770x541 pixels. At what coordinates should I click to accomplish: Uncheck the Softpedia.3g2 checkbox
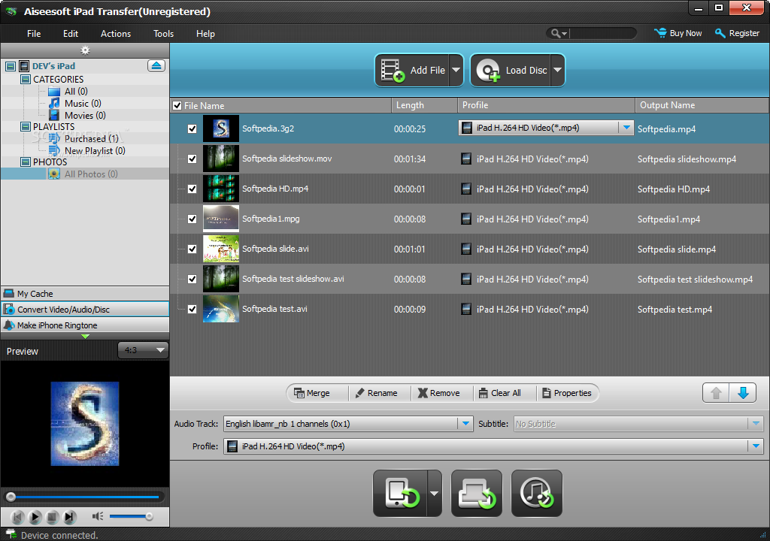point(192,128)
